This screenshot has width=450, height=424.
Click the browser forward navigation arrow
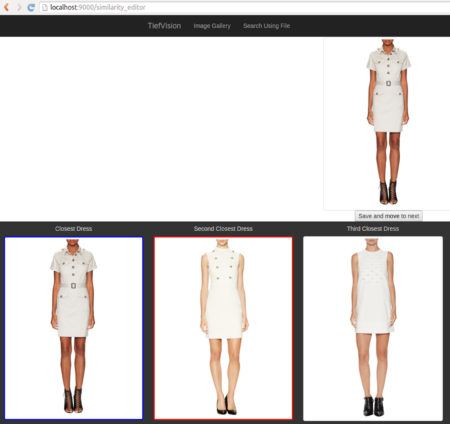click(18, 7)
